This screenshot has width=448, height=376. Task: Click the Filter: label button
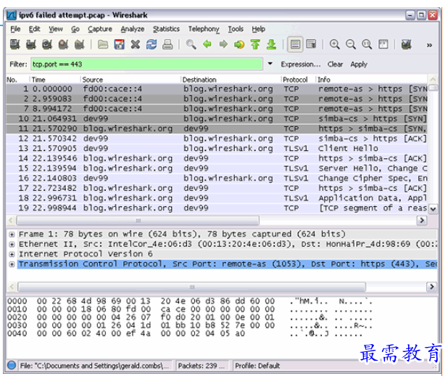point(19,64)
